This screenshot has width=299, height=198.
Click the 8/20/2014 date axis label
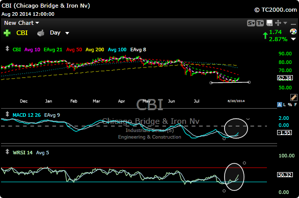tap(236, 101)
